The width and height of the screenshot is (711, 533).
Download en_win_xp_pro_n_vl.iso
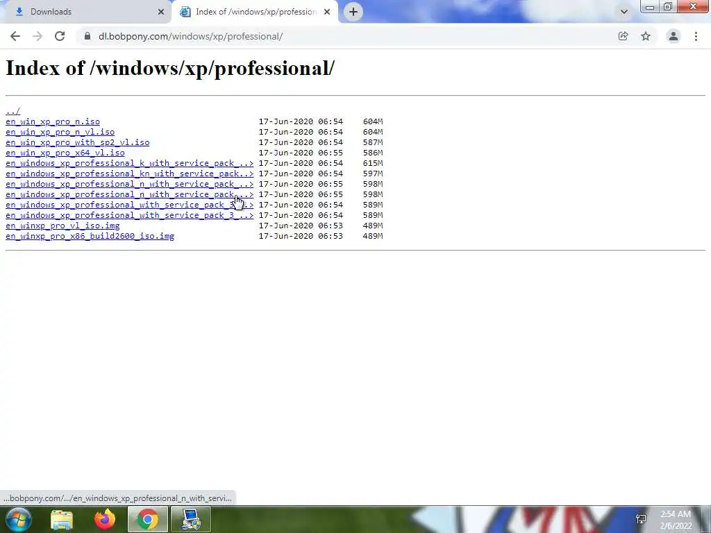pyautogui.click(x=60, y=132)
